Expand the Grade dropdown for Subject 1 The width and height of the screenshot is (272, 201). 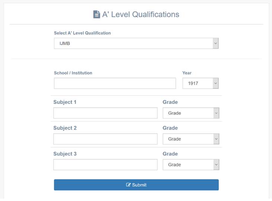(191, 113)
